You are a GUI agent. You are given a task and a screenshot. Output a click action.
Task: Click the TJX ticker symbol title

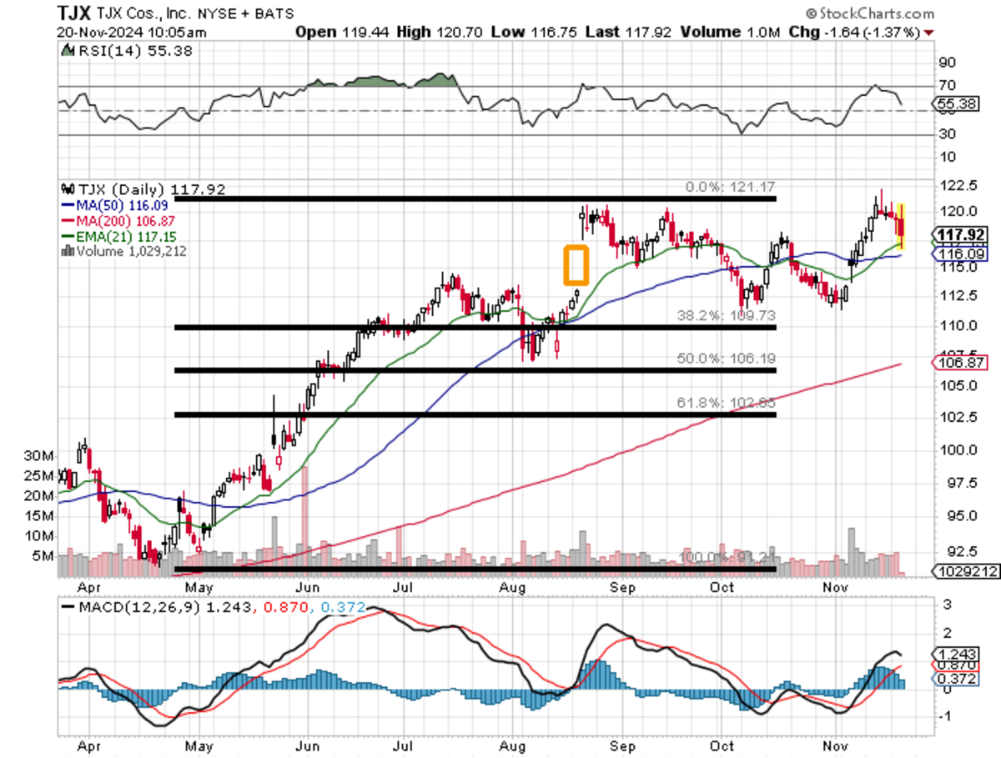coord(74,13)
